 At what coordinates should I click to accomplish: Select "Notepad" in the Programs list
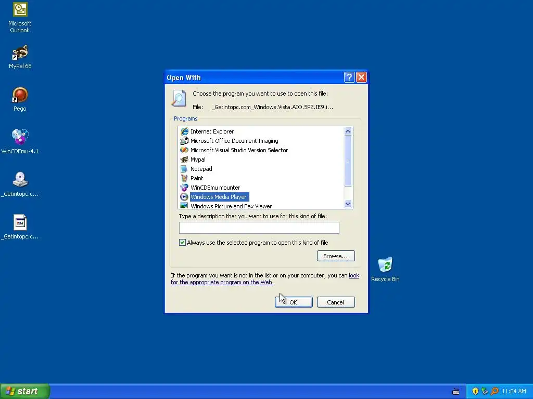click(x=201, y=169)
